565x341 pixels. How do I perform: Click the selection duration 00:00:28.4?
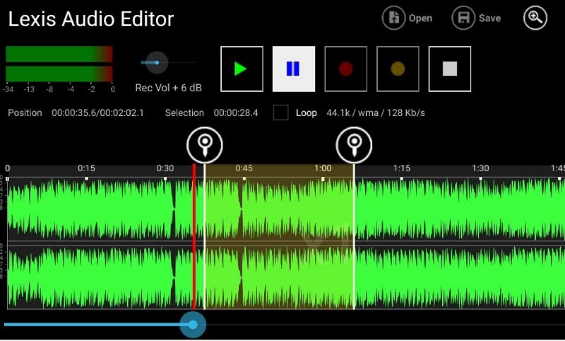click(236, 113)
